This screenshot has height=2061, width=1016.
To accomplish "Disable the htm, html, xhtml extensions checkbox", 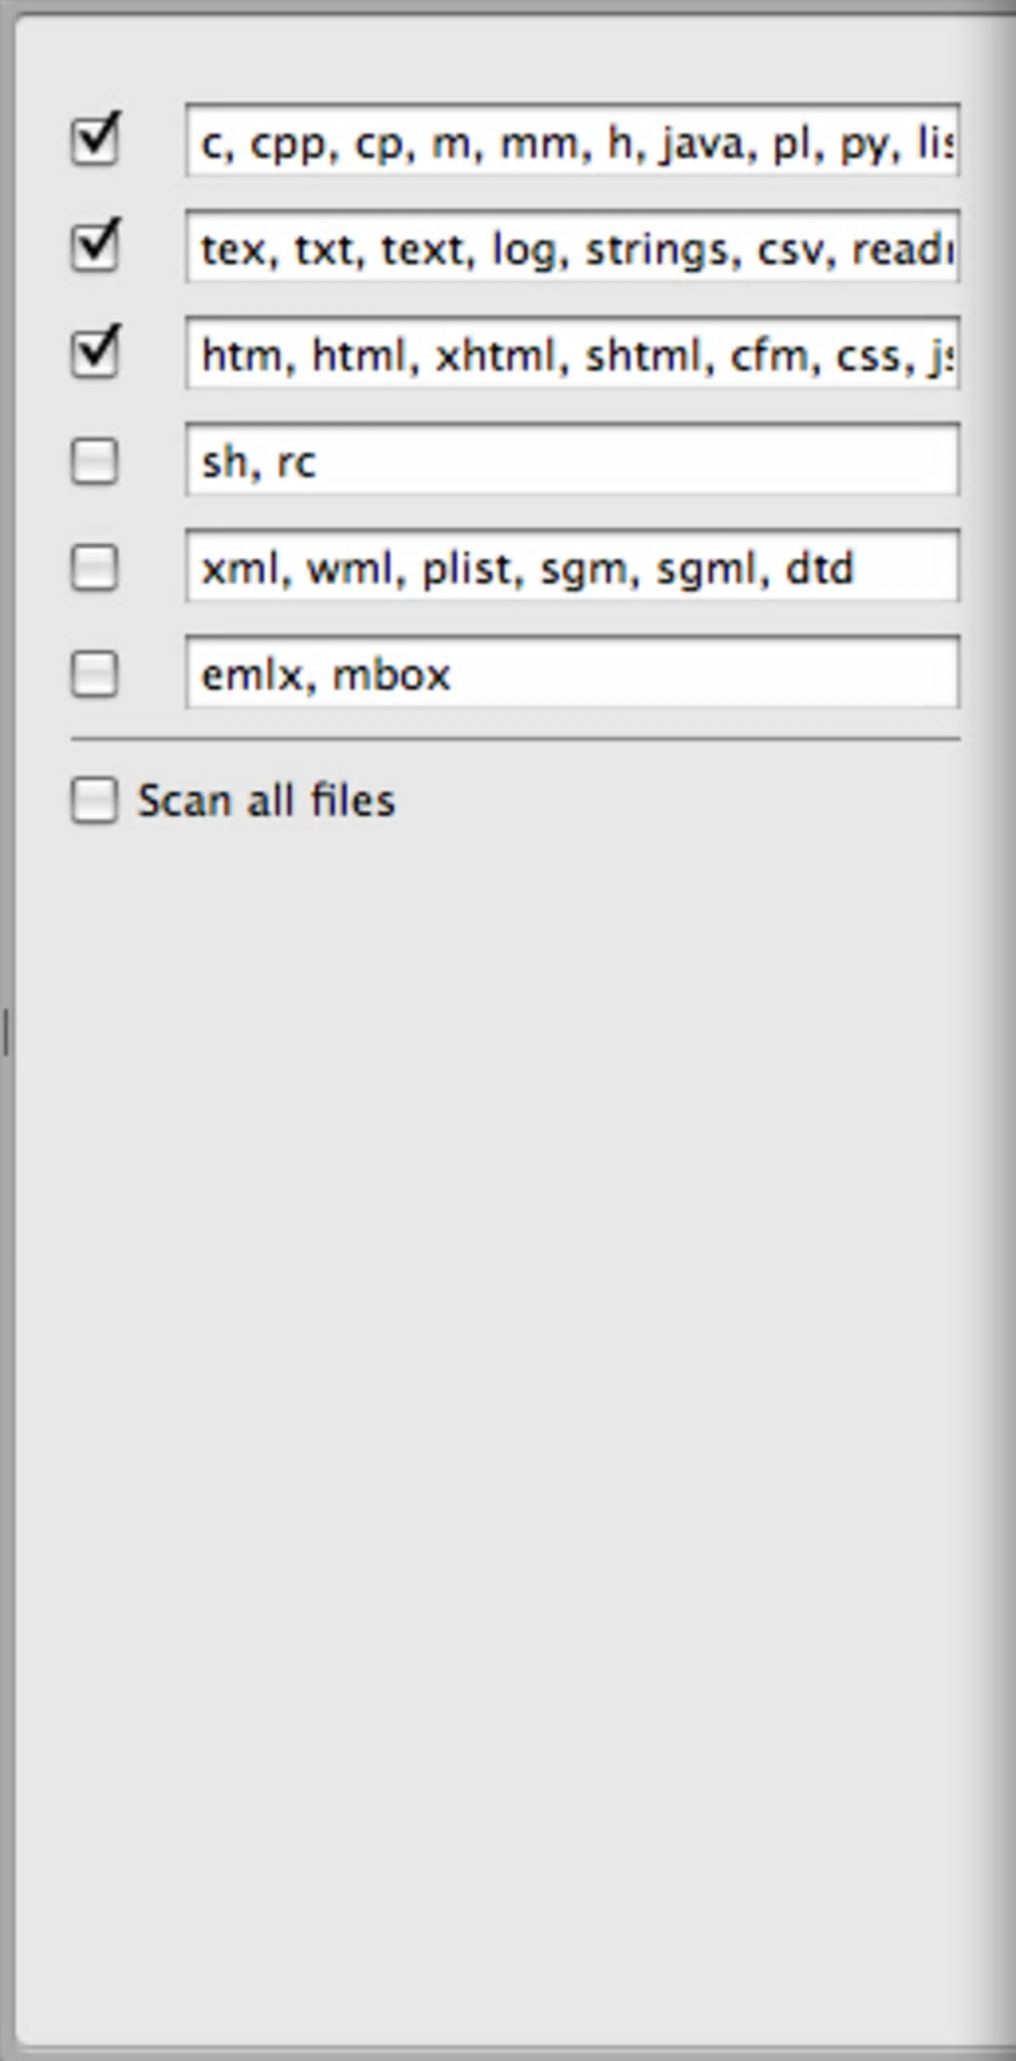I will coord(95,354).
